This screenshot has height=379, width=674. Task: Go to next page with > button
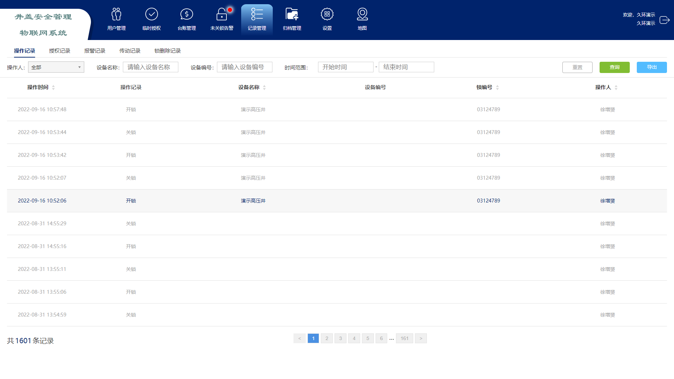(421, 338)
